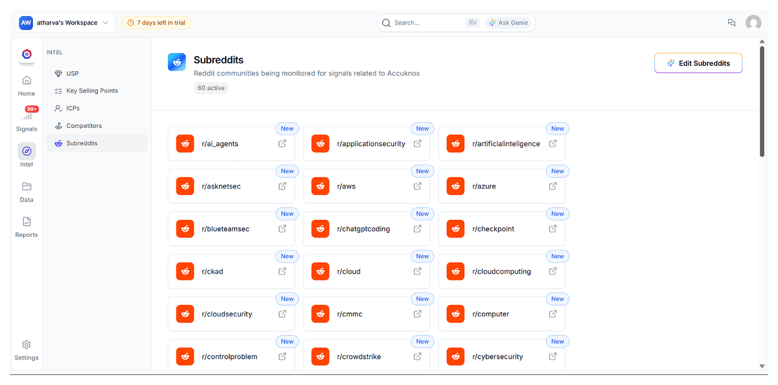Open Settings in left rail
This screenshot has height=385, width=778.
[x=27, y=350]
